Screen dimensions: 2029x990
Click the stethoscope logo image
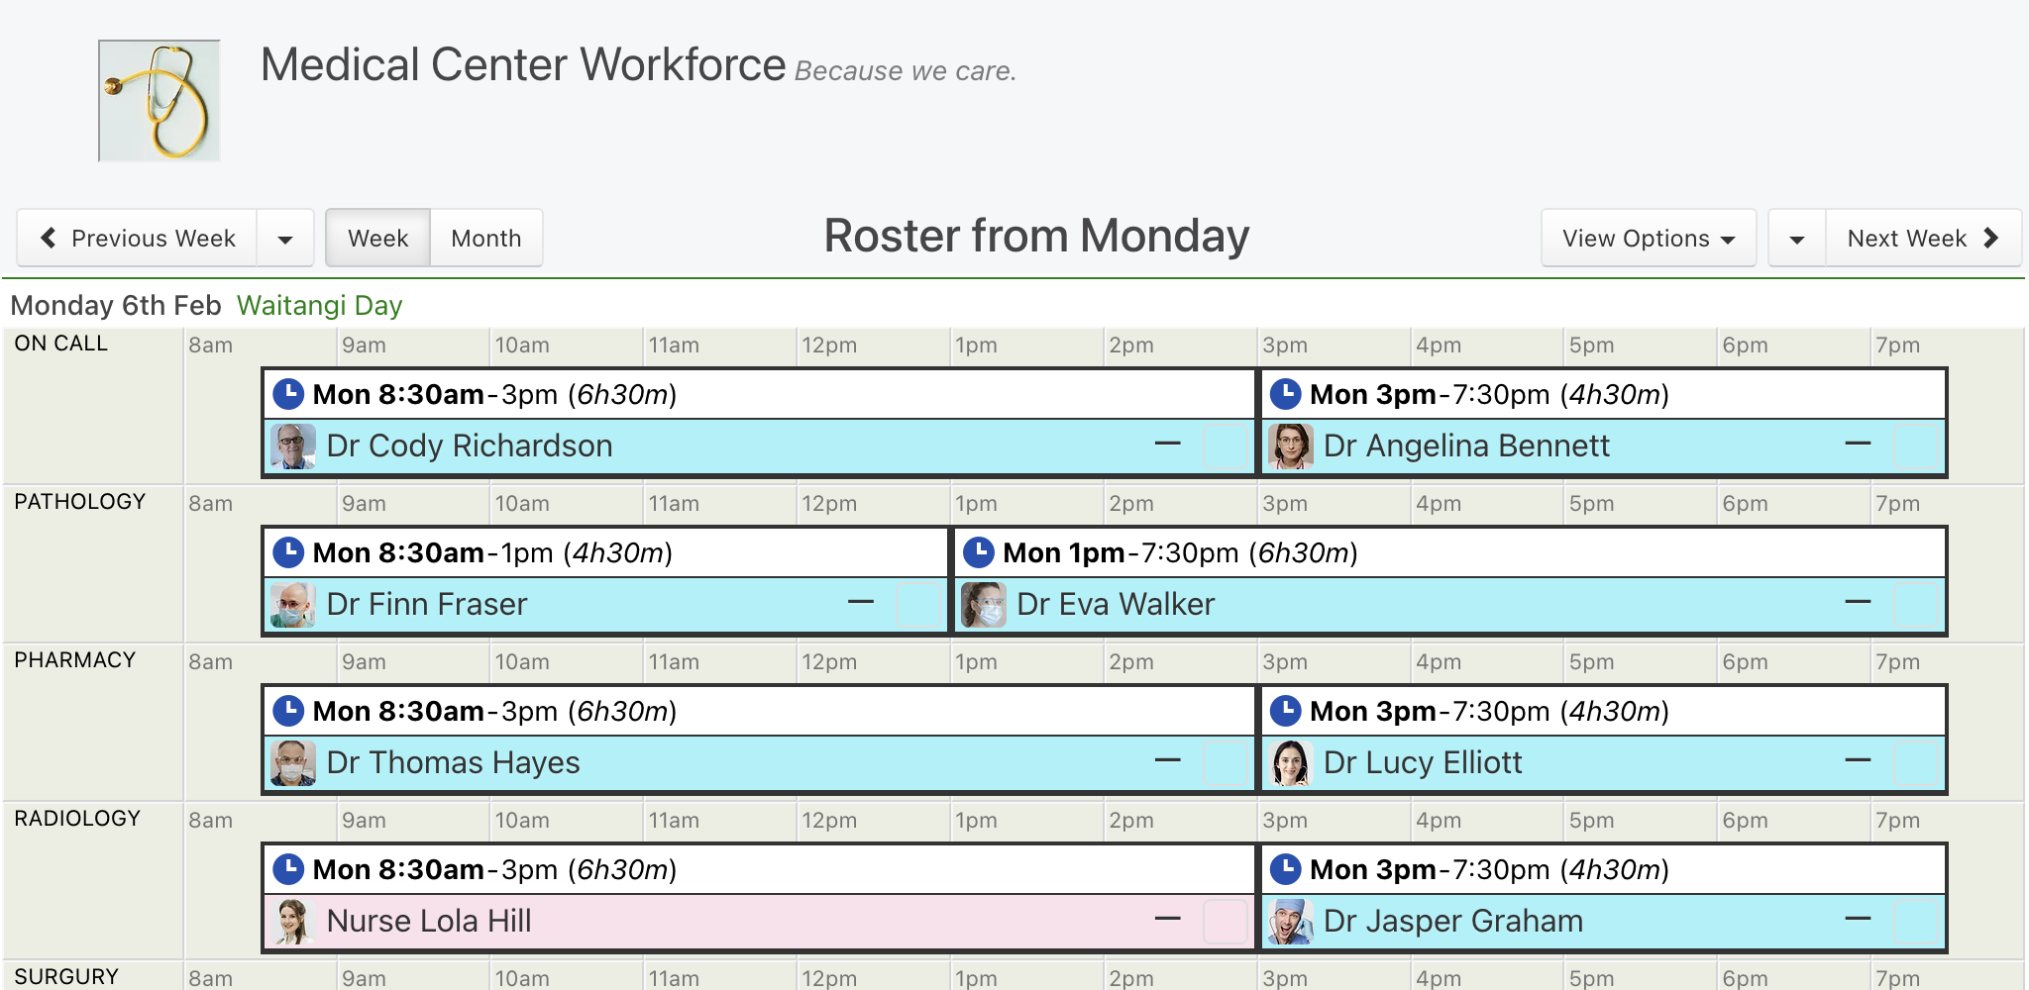159,101
